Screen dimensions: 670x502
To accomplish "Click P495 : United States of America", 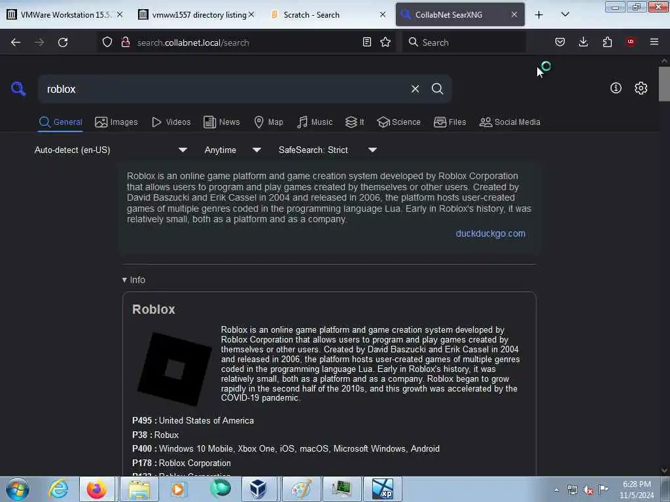I will [193, 420].
